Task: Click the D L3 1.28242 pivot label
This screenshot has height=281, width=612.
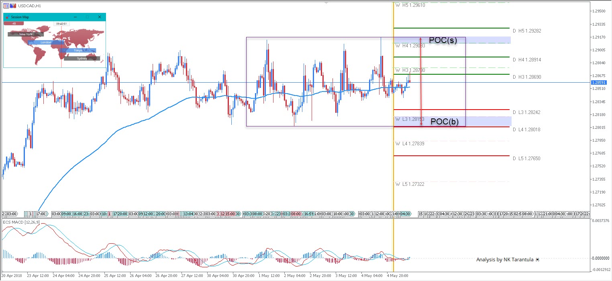Action: (x=526, y=112)
